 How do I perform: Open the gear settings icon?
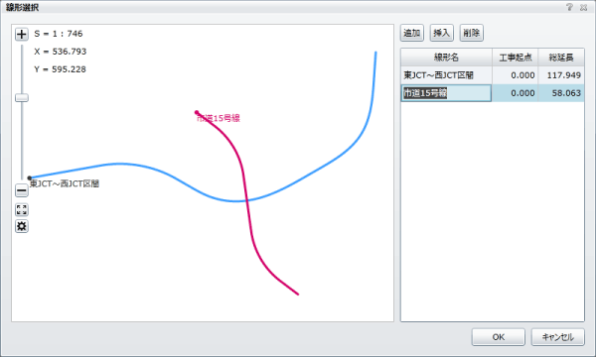tap(22, 226)
